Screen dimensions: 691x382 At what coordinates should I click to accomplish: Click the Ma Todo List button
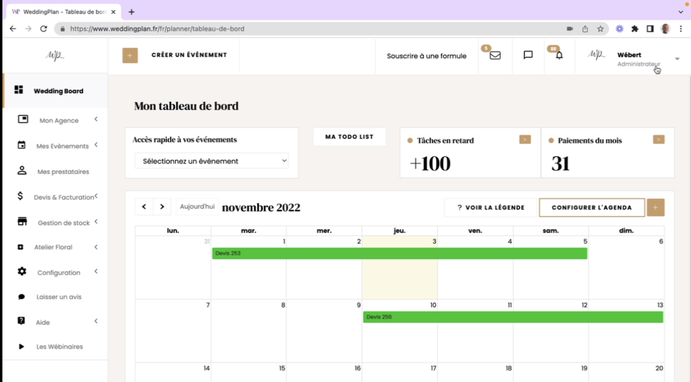349,137
